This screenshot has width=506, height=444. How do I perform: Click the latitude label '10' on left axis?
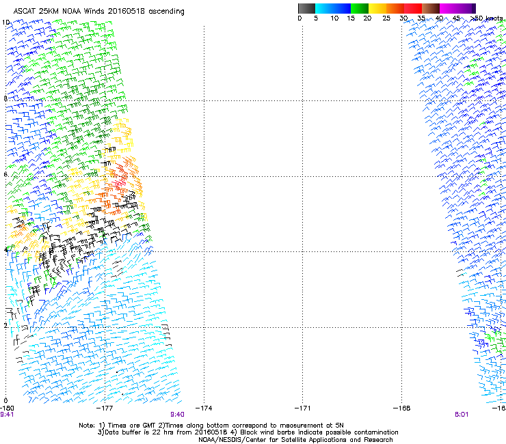coord(5,23)
